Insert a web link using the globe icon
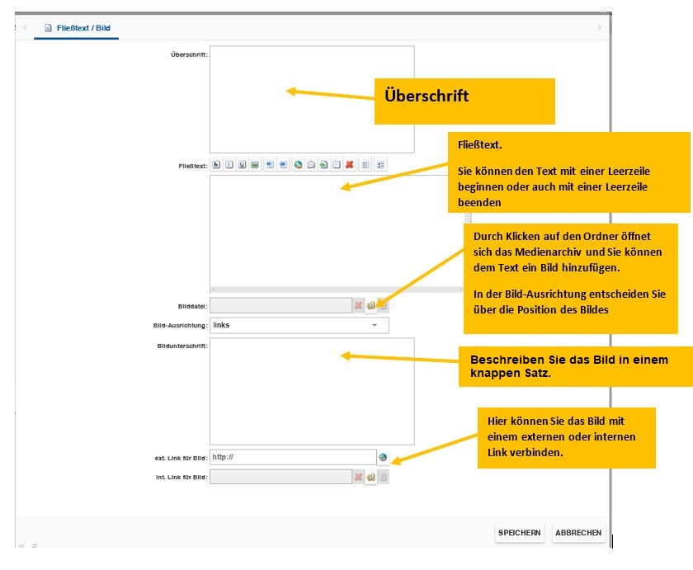 (297, 163)
